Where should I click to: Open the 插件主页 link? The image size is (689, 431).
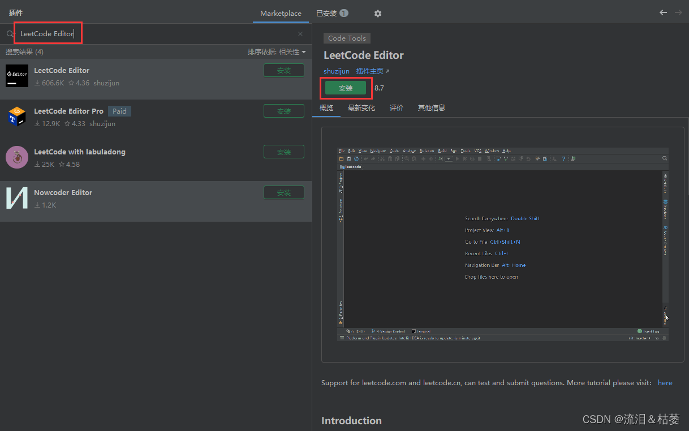tap(373, 71)
